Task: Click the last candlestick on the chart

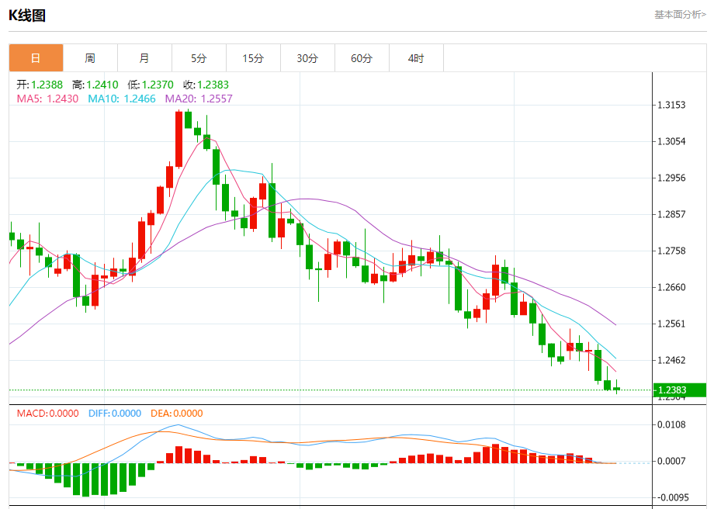Action: [x=616, y=388]
